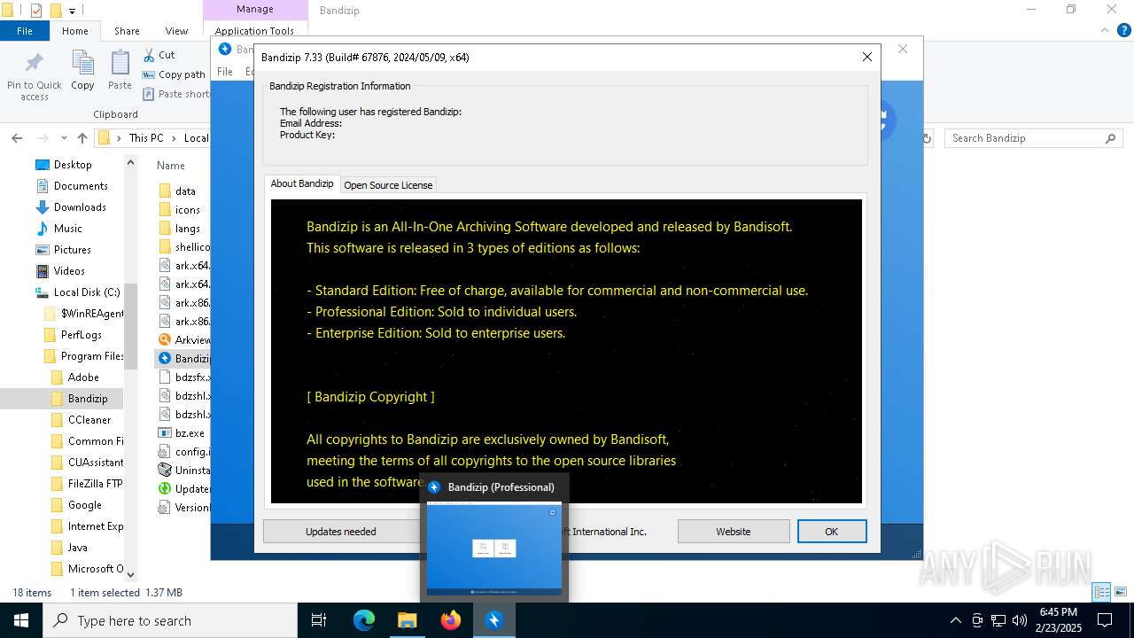Click Paste shortcut command
1134x638 pixels.
(175, 94)
